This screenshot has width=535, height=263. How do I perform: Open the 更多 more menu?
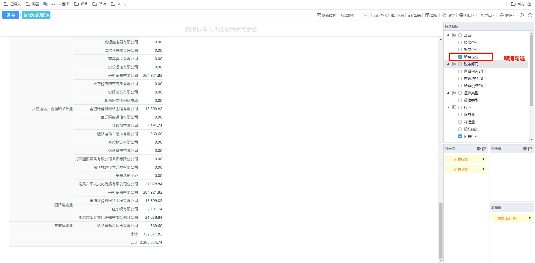(x=507, y=15)
